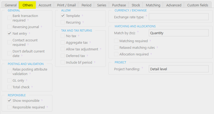Tick the Recurring checkbox
The image size is (214, 114).
(63, 23)
